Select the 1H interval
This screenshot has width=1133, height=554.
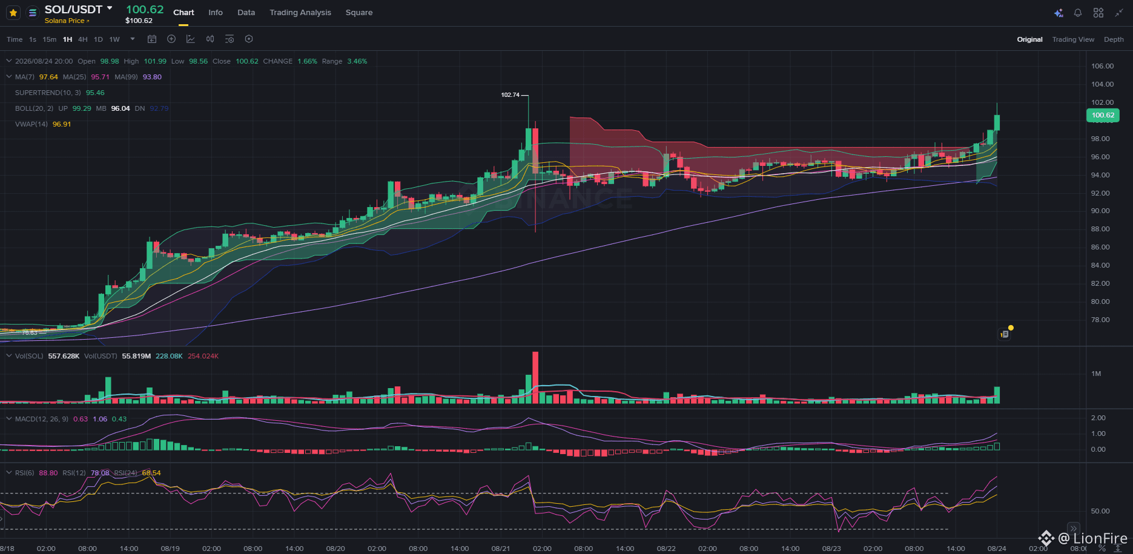[x=67, y=39]
